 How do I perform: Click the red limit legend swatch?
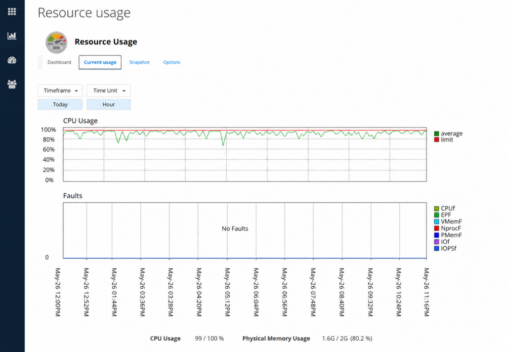[x=437, y=139]
